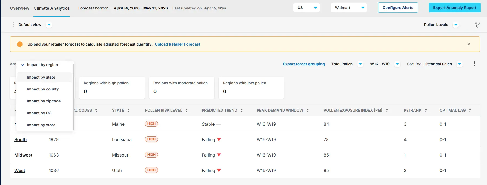Select Impact by zipcode option
487x185 pixels.
(x=45, y=101)
